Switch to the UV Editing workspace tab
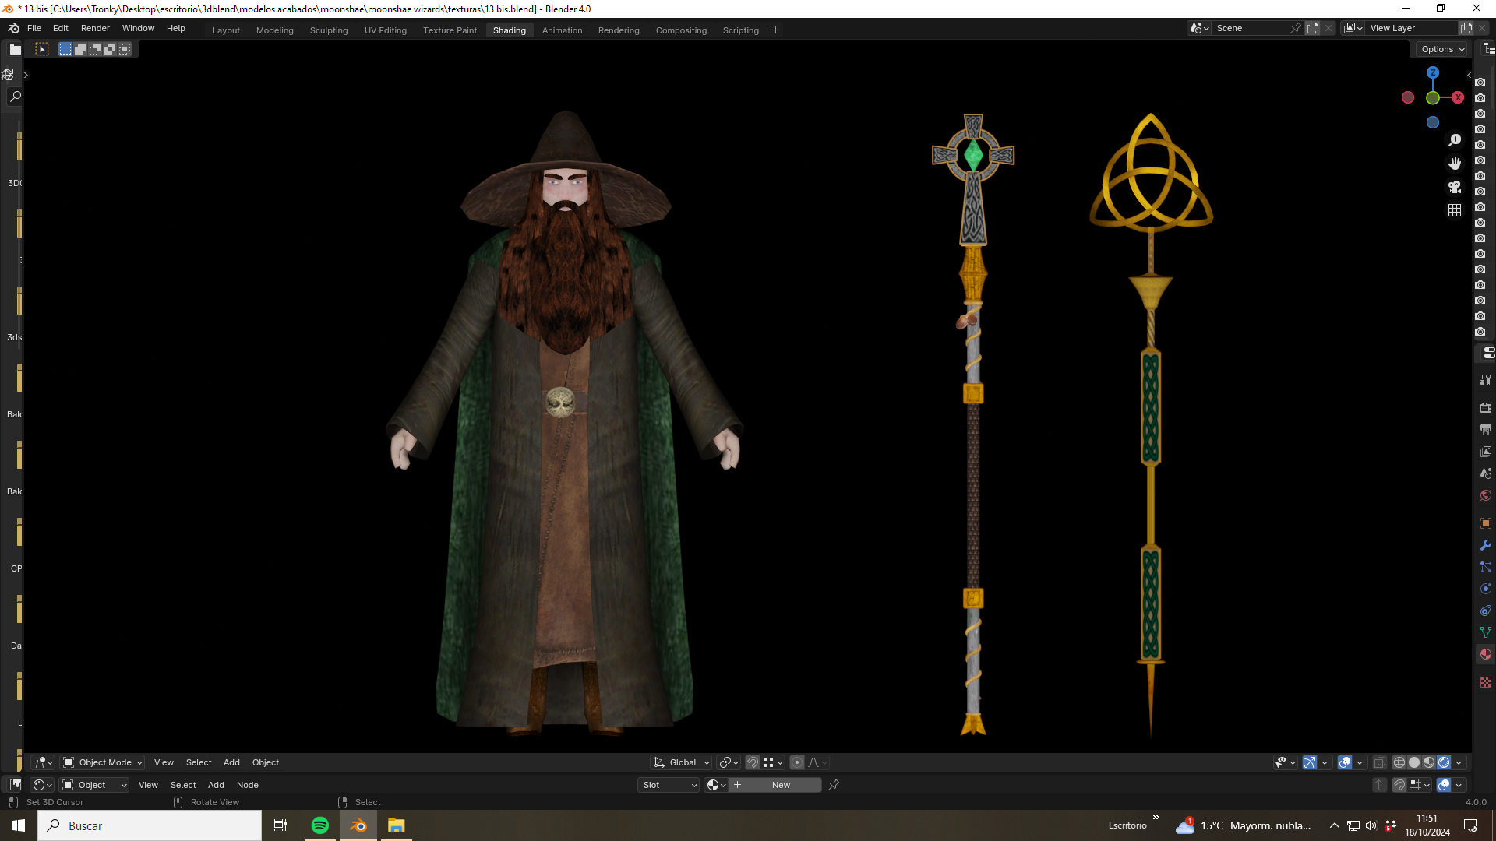Screen dimensions: 1496x841 point(386,30)
